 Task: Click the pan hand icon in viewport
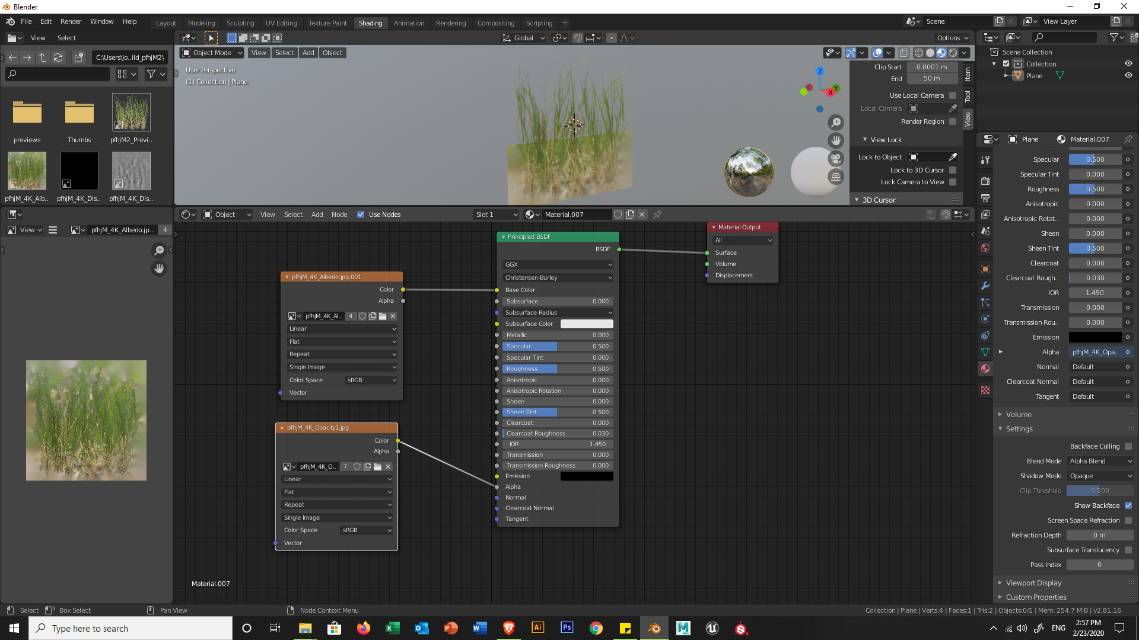pos(836,140)
